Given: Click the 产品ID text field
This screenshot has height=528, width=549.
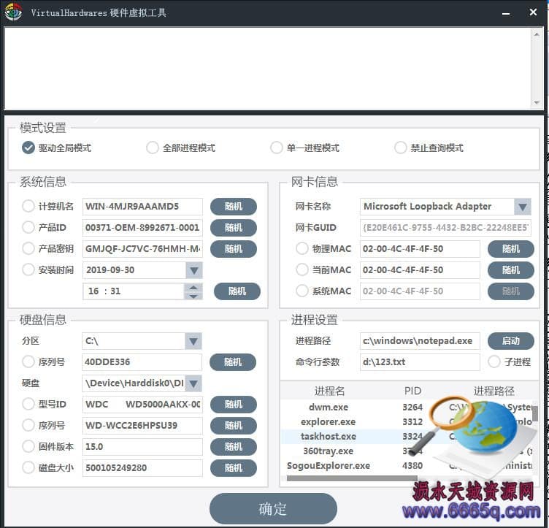Looking at the screenshot, I should click(142, 228).
